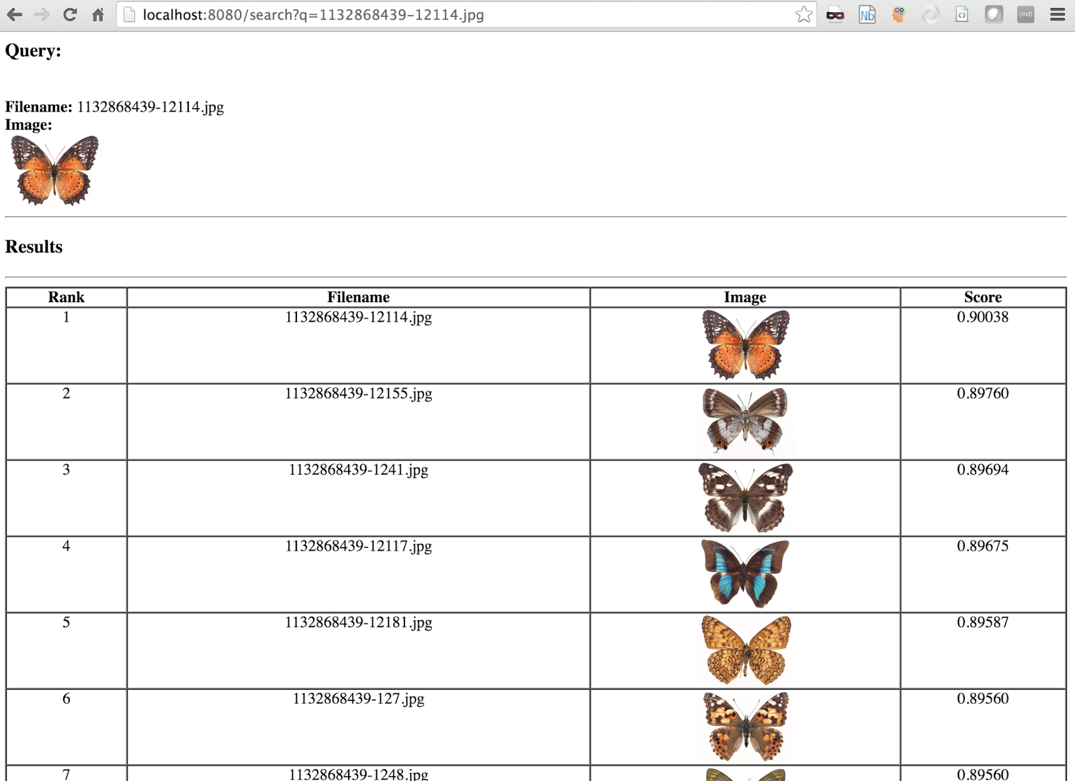Open the browser home page

(x=97, y=14)
